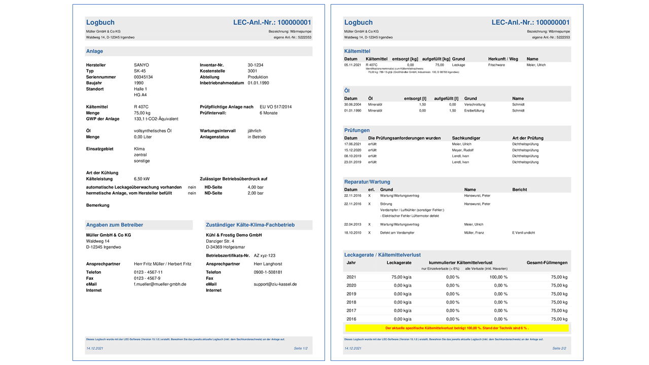Click the Seite 1/2 page number
649x365 pixels.
(300, 348)
